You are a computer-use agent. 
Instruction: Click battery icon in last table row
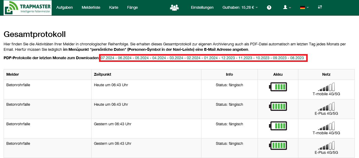[x=278, y=145]
